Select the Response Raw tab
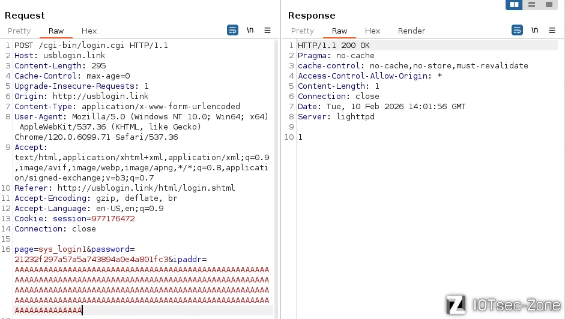This screenshot has width=565, height=319. [x=340, y=31]
